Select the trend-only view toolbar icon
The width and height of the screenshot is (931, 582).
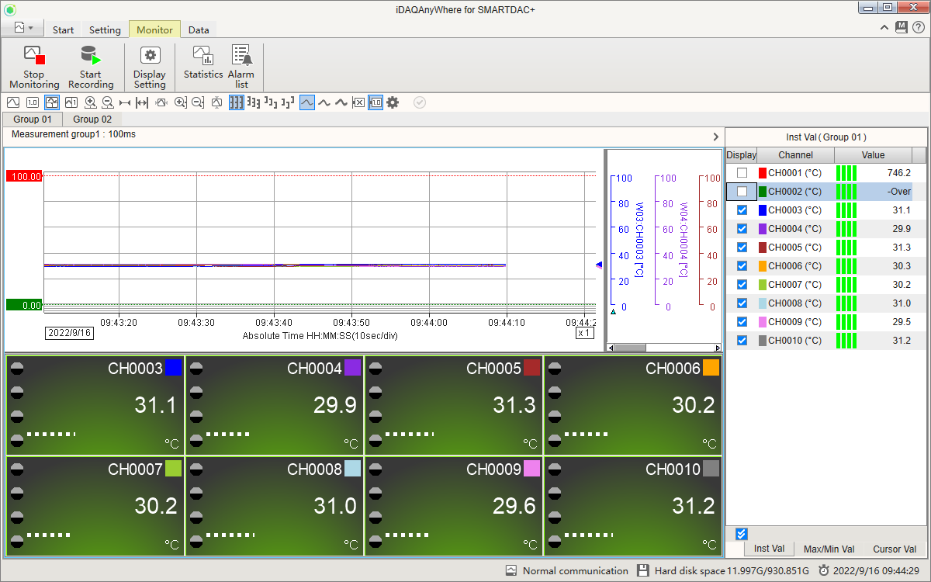click(13, 102)
